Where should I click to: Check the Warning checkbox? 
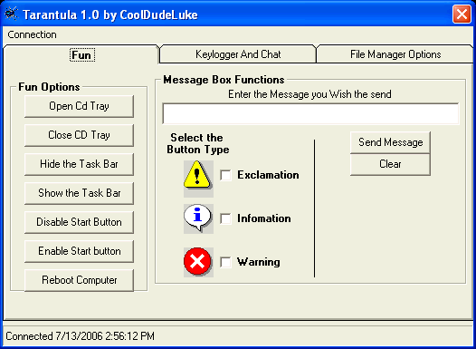point(225,262)
